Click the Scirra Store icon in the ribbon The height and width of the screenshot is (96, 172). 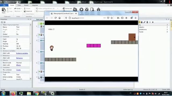pos(75,9)
